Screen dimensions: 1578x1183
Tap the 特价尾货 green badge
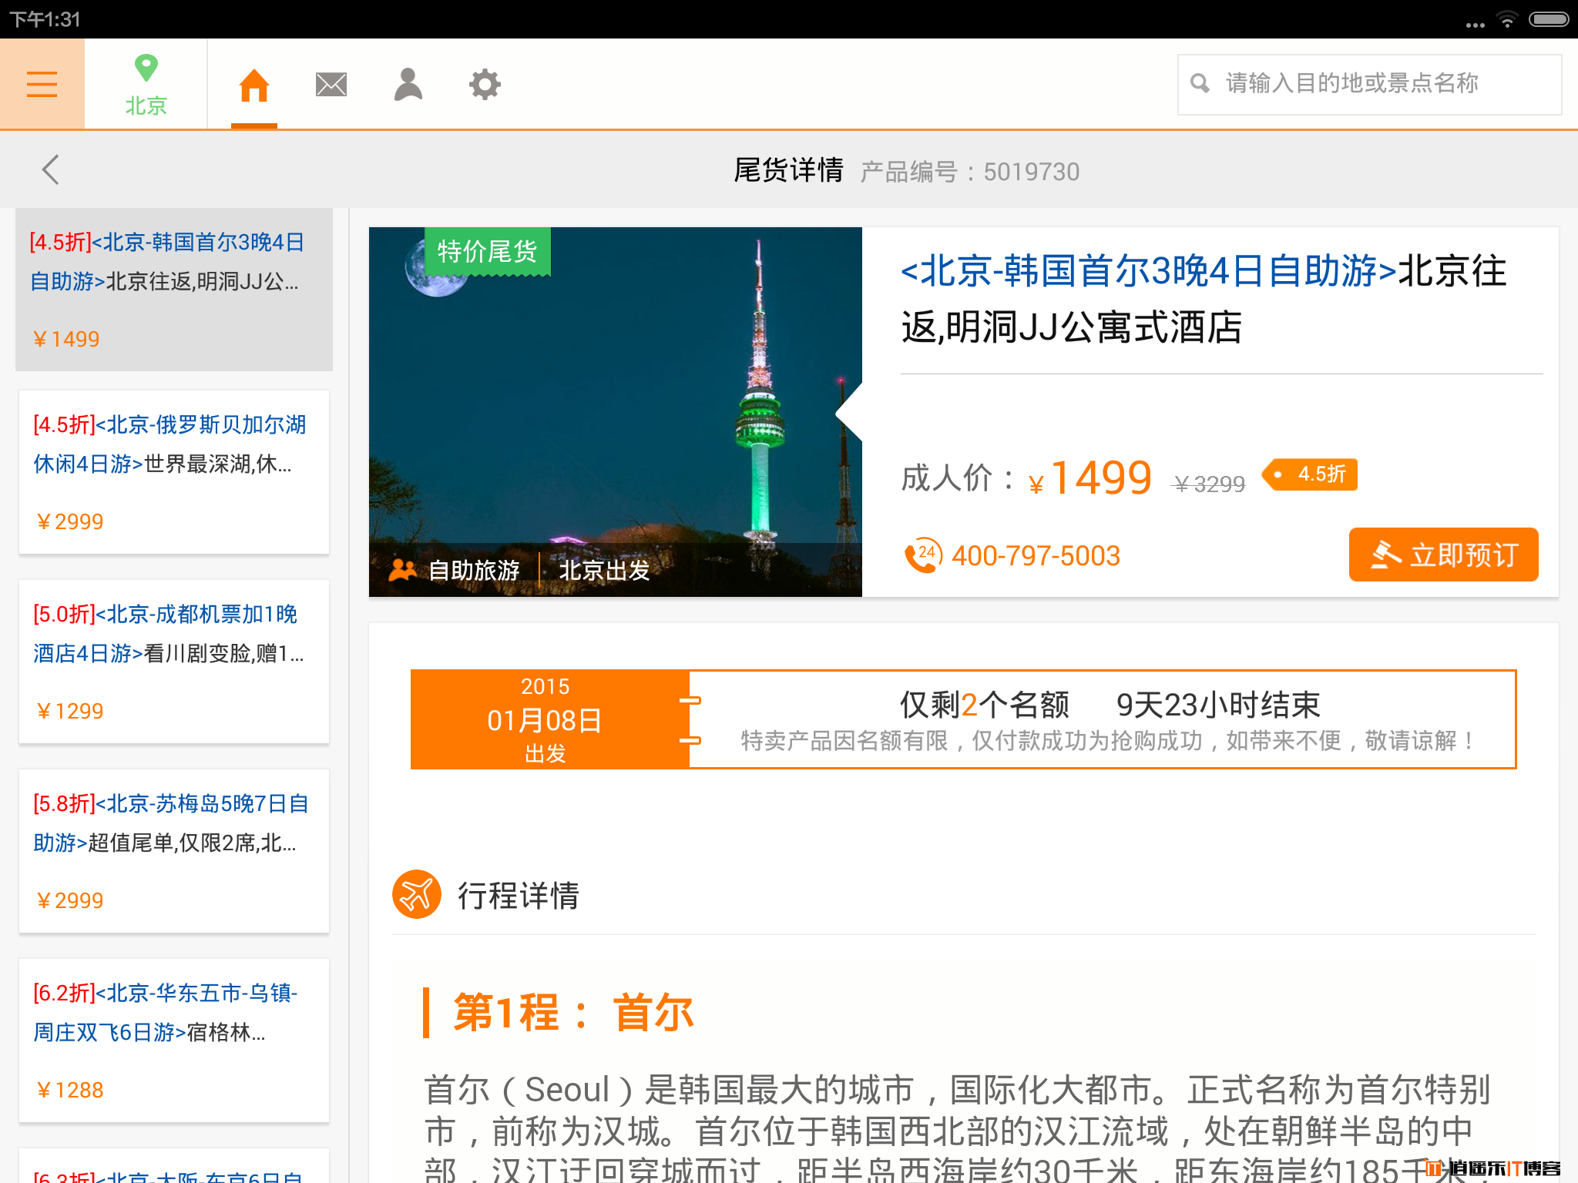point(488,251)
